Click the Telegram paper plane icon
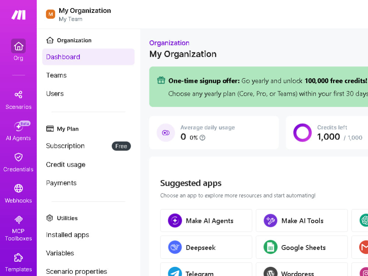Viewport: 368px width, 276px height. point(175,272)
